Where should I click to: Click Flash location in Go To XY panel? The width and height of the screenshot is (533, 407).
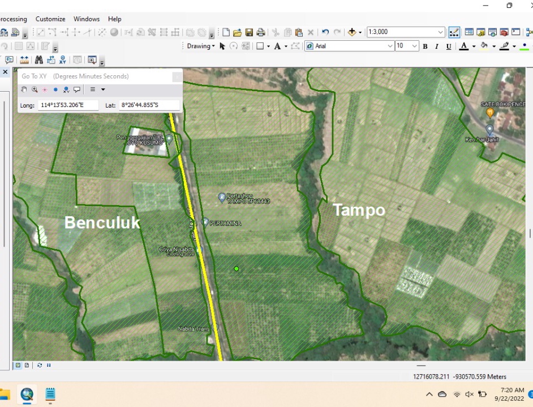(x=45, y=89)
